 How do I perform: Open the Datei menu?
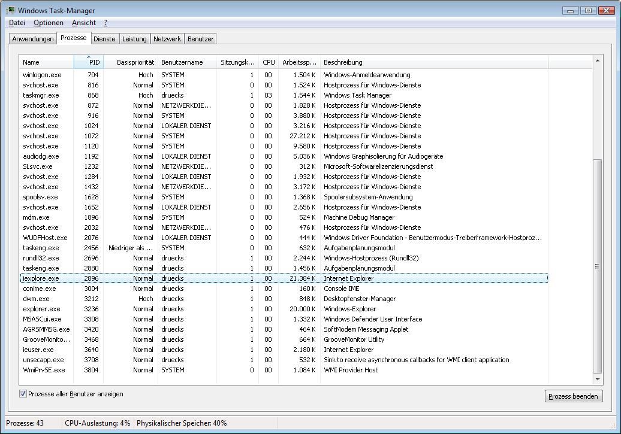point(17,23)
